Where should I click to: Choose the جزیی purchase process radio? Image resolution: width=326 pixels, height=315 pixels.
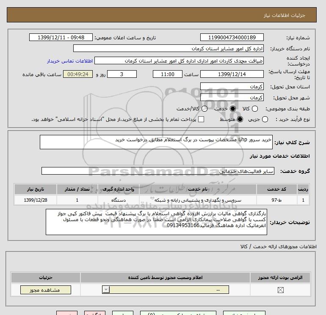click(x=265, y=119)
